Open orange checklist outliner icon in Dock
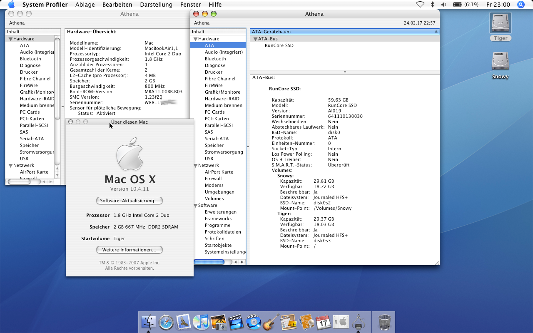533x333 pixels. click(x=306, y=322)
